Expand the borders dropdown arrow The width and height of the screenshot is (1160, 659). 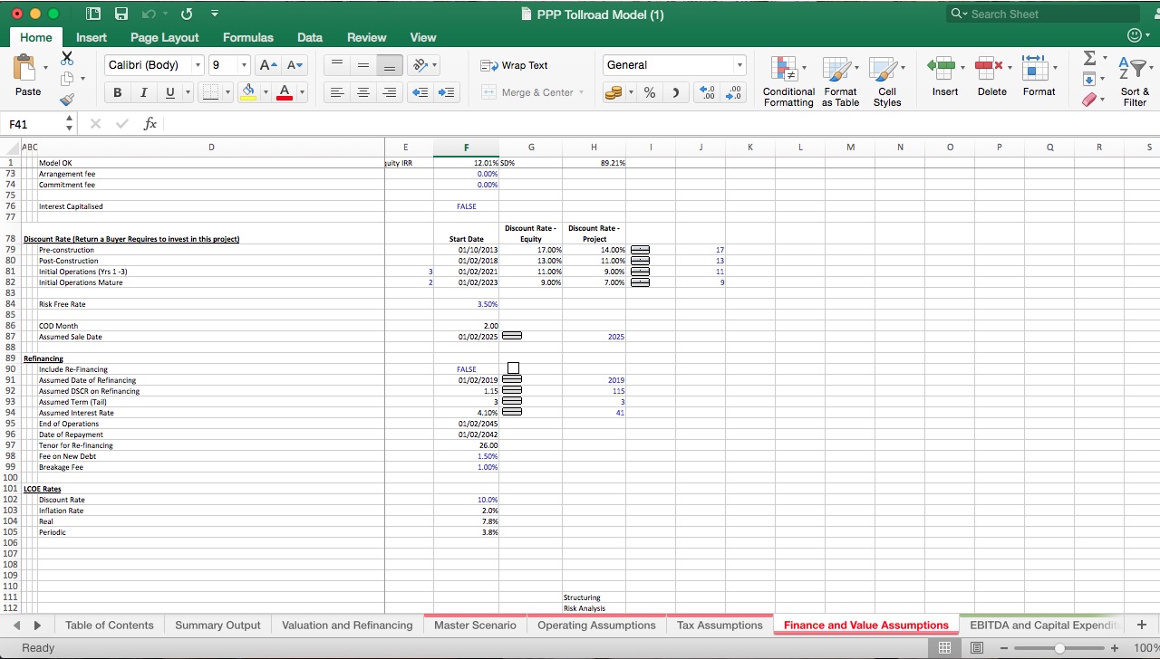tap(228, 92)
